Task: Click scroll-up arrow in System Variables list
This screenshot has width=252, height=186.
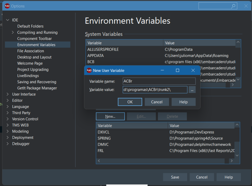Action: (238, 42)
